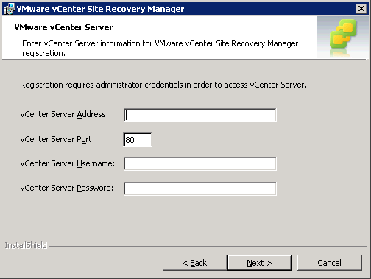The height and width of the screenshot is (279, 371).
Task: Click the vCenter Server Port label
Action: tap(57, 139)
